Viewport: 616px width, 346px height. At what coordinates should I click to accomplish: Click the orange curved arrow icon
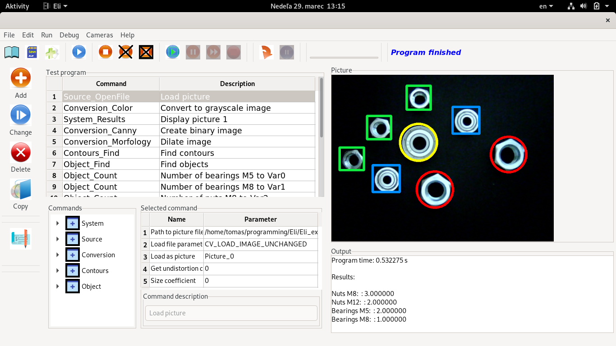pos(267,52)
